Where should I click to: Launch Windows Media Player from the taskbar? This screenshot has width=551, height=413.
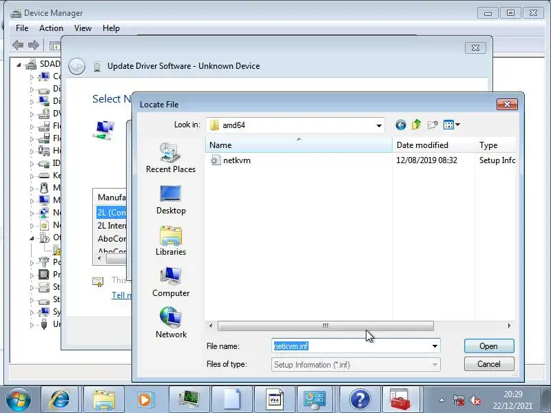pyautogui.click(x=145, y=399)
